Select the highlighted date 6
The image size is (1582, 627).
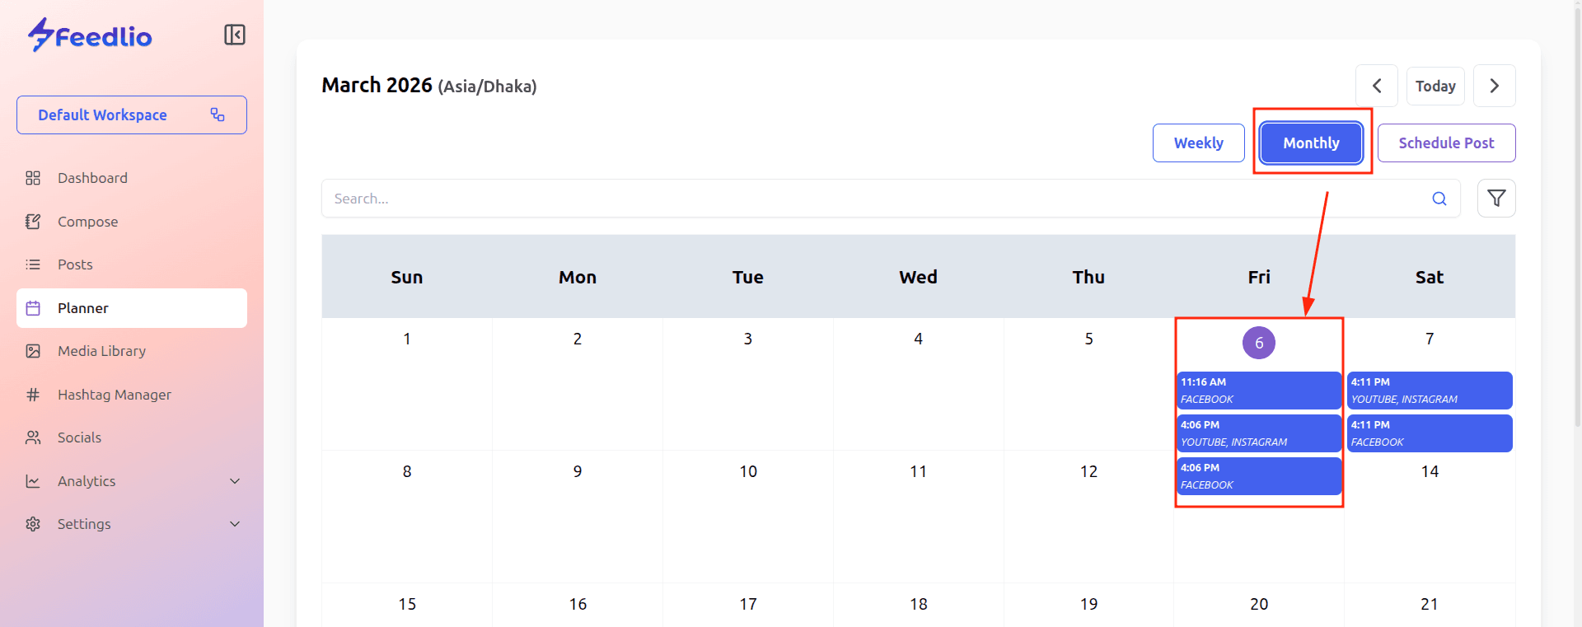[x=1258, y=343]
